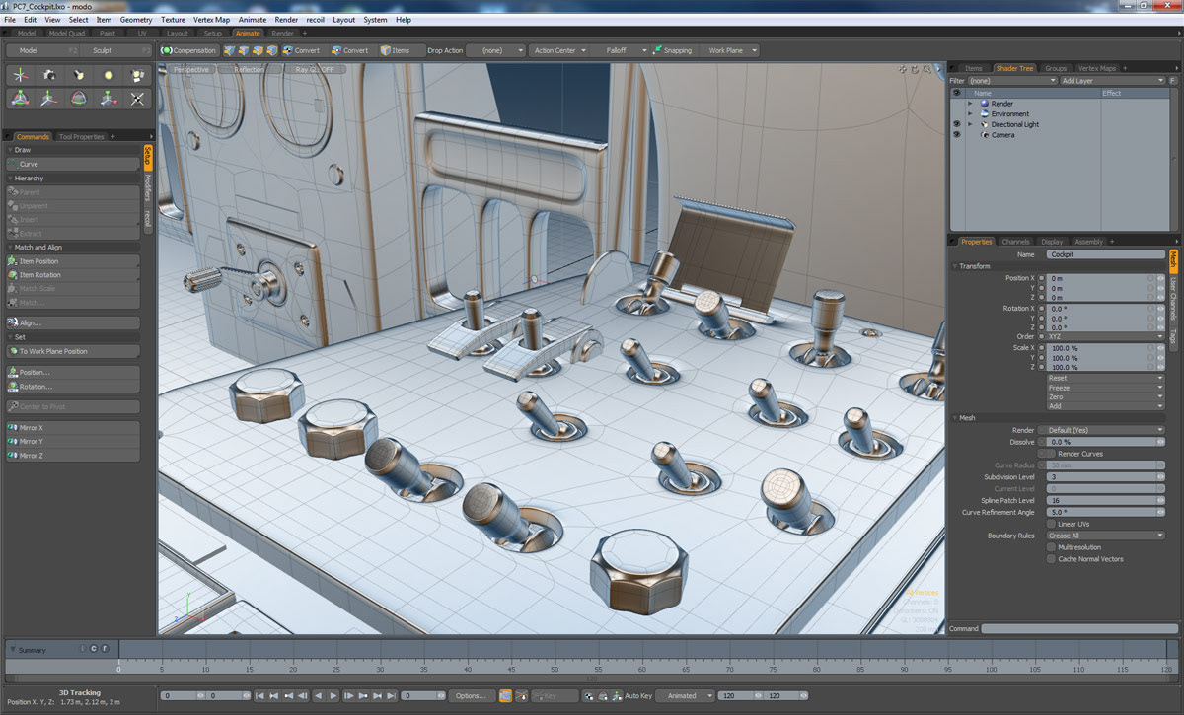Open the Falloff dropdown
This screenshot has width=1184, height=715.
tap(620, 50)
